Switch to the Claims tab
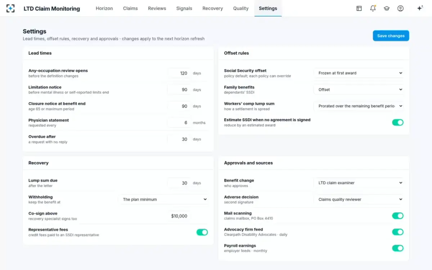Viewport: 432px width, 270px height. [130, 8]
